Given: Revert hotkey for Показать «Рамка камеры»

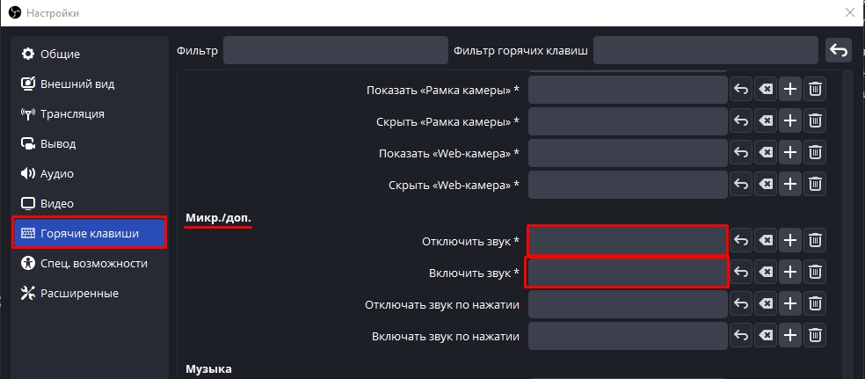Looking at the screenshot, I should [x=741, y=90].
